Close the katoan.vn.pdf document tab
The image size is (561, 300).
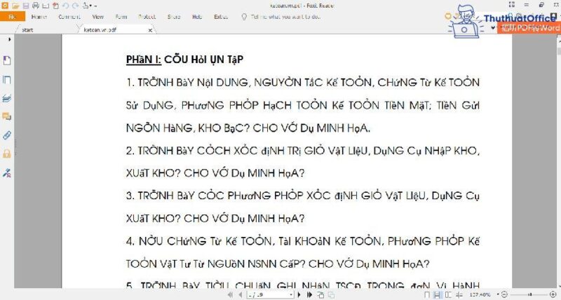(150, 30)
